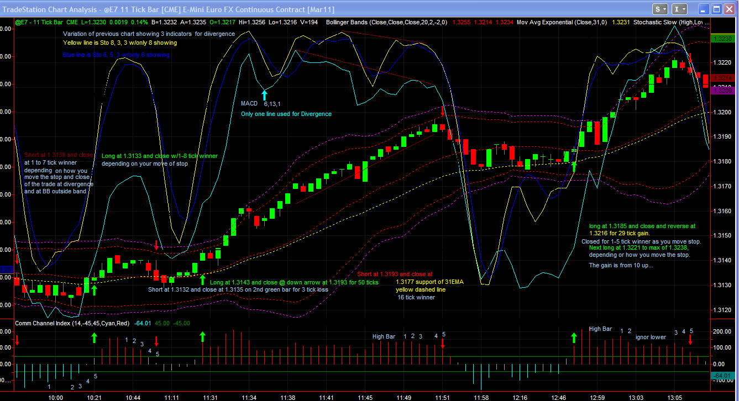Click the -64.01 CCI value marker
This screenshot has height=401, width=739.
tap(723, 376)
